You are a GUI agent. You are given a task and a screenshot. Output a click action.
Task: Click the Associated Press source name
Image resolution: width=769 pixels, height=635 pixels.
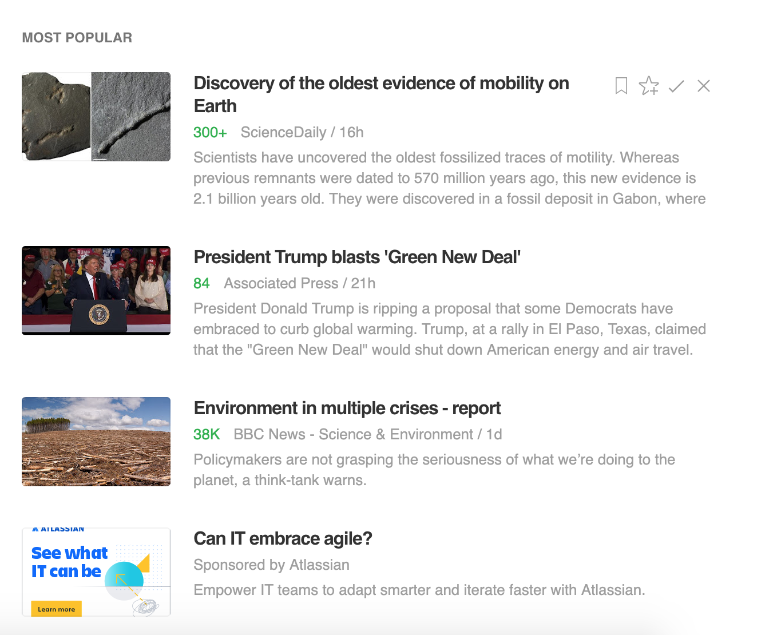[281, 284]
